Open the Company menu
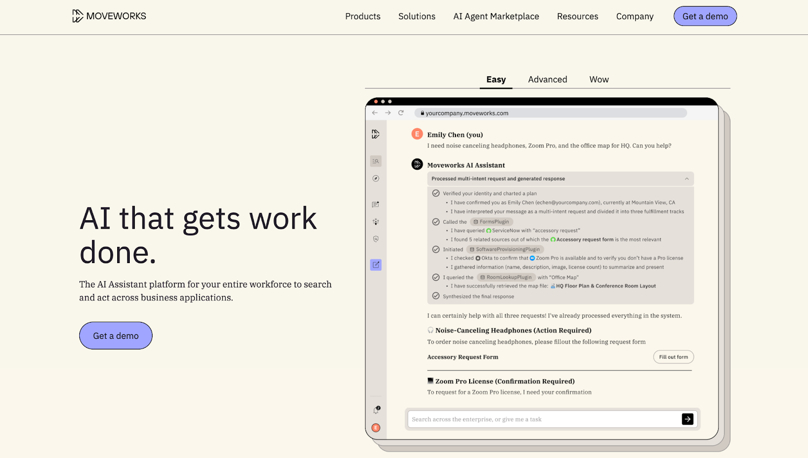Screen dimensions: 808x458 (x=635, y=16)
